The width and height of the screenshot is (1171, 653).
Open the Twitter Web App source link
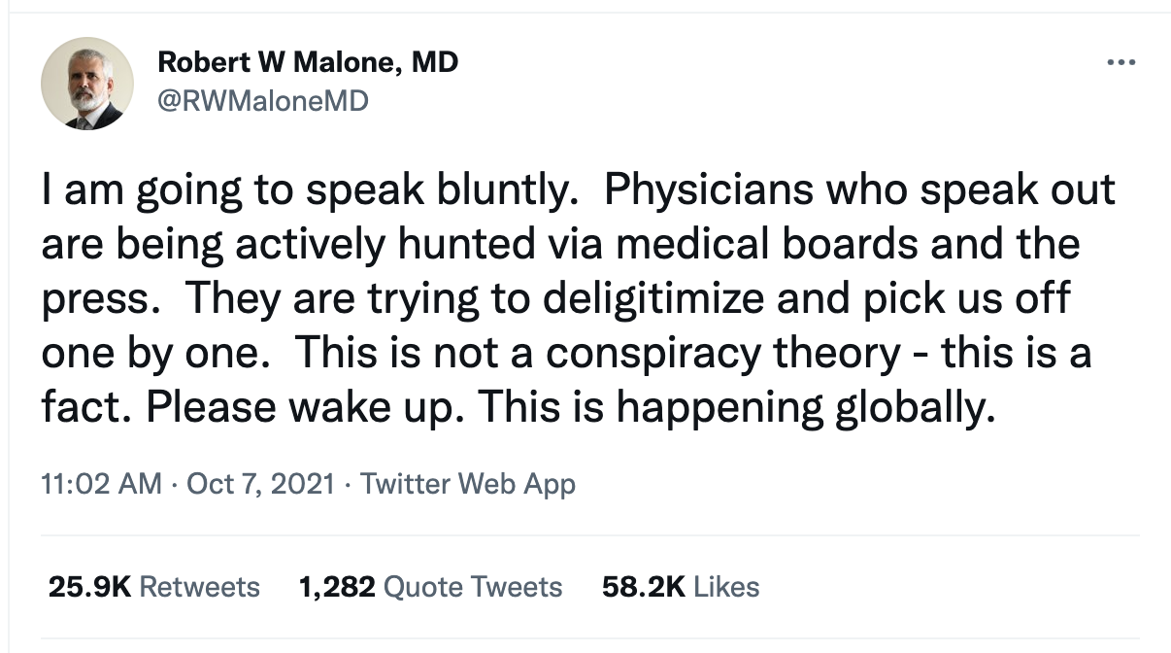tap(468, 484)
